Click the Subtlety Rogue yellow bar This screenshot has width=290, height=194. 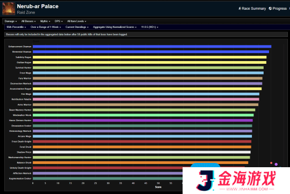(x=150, y=57)
